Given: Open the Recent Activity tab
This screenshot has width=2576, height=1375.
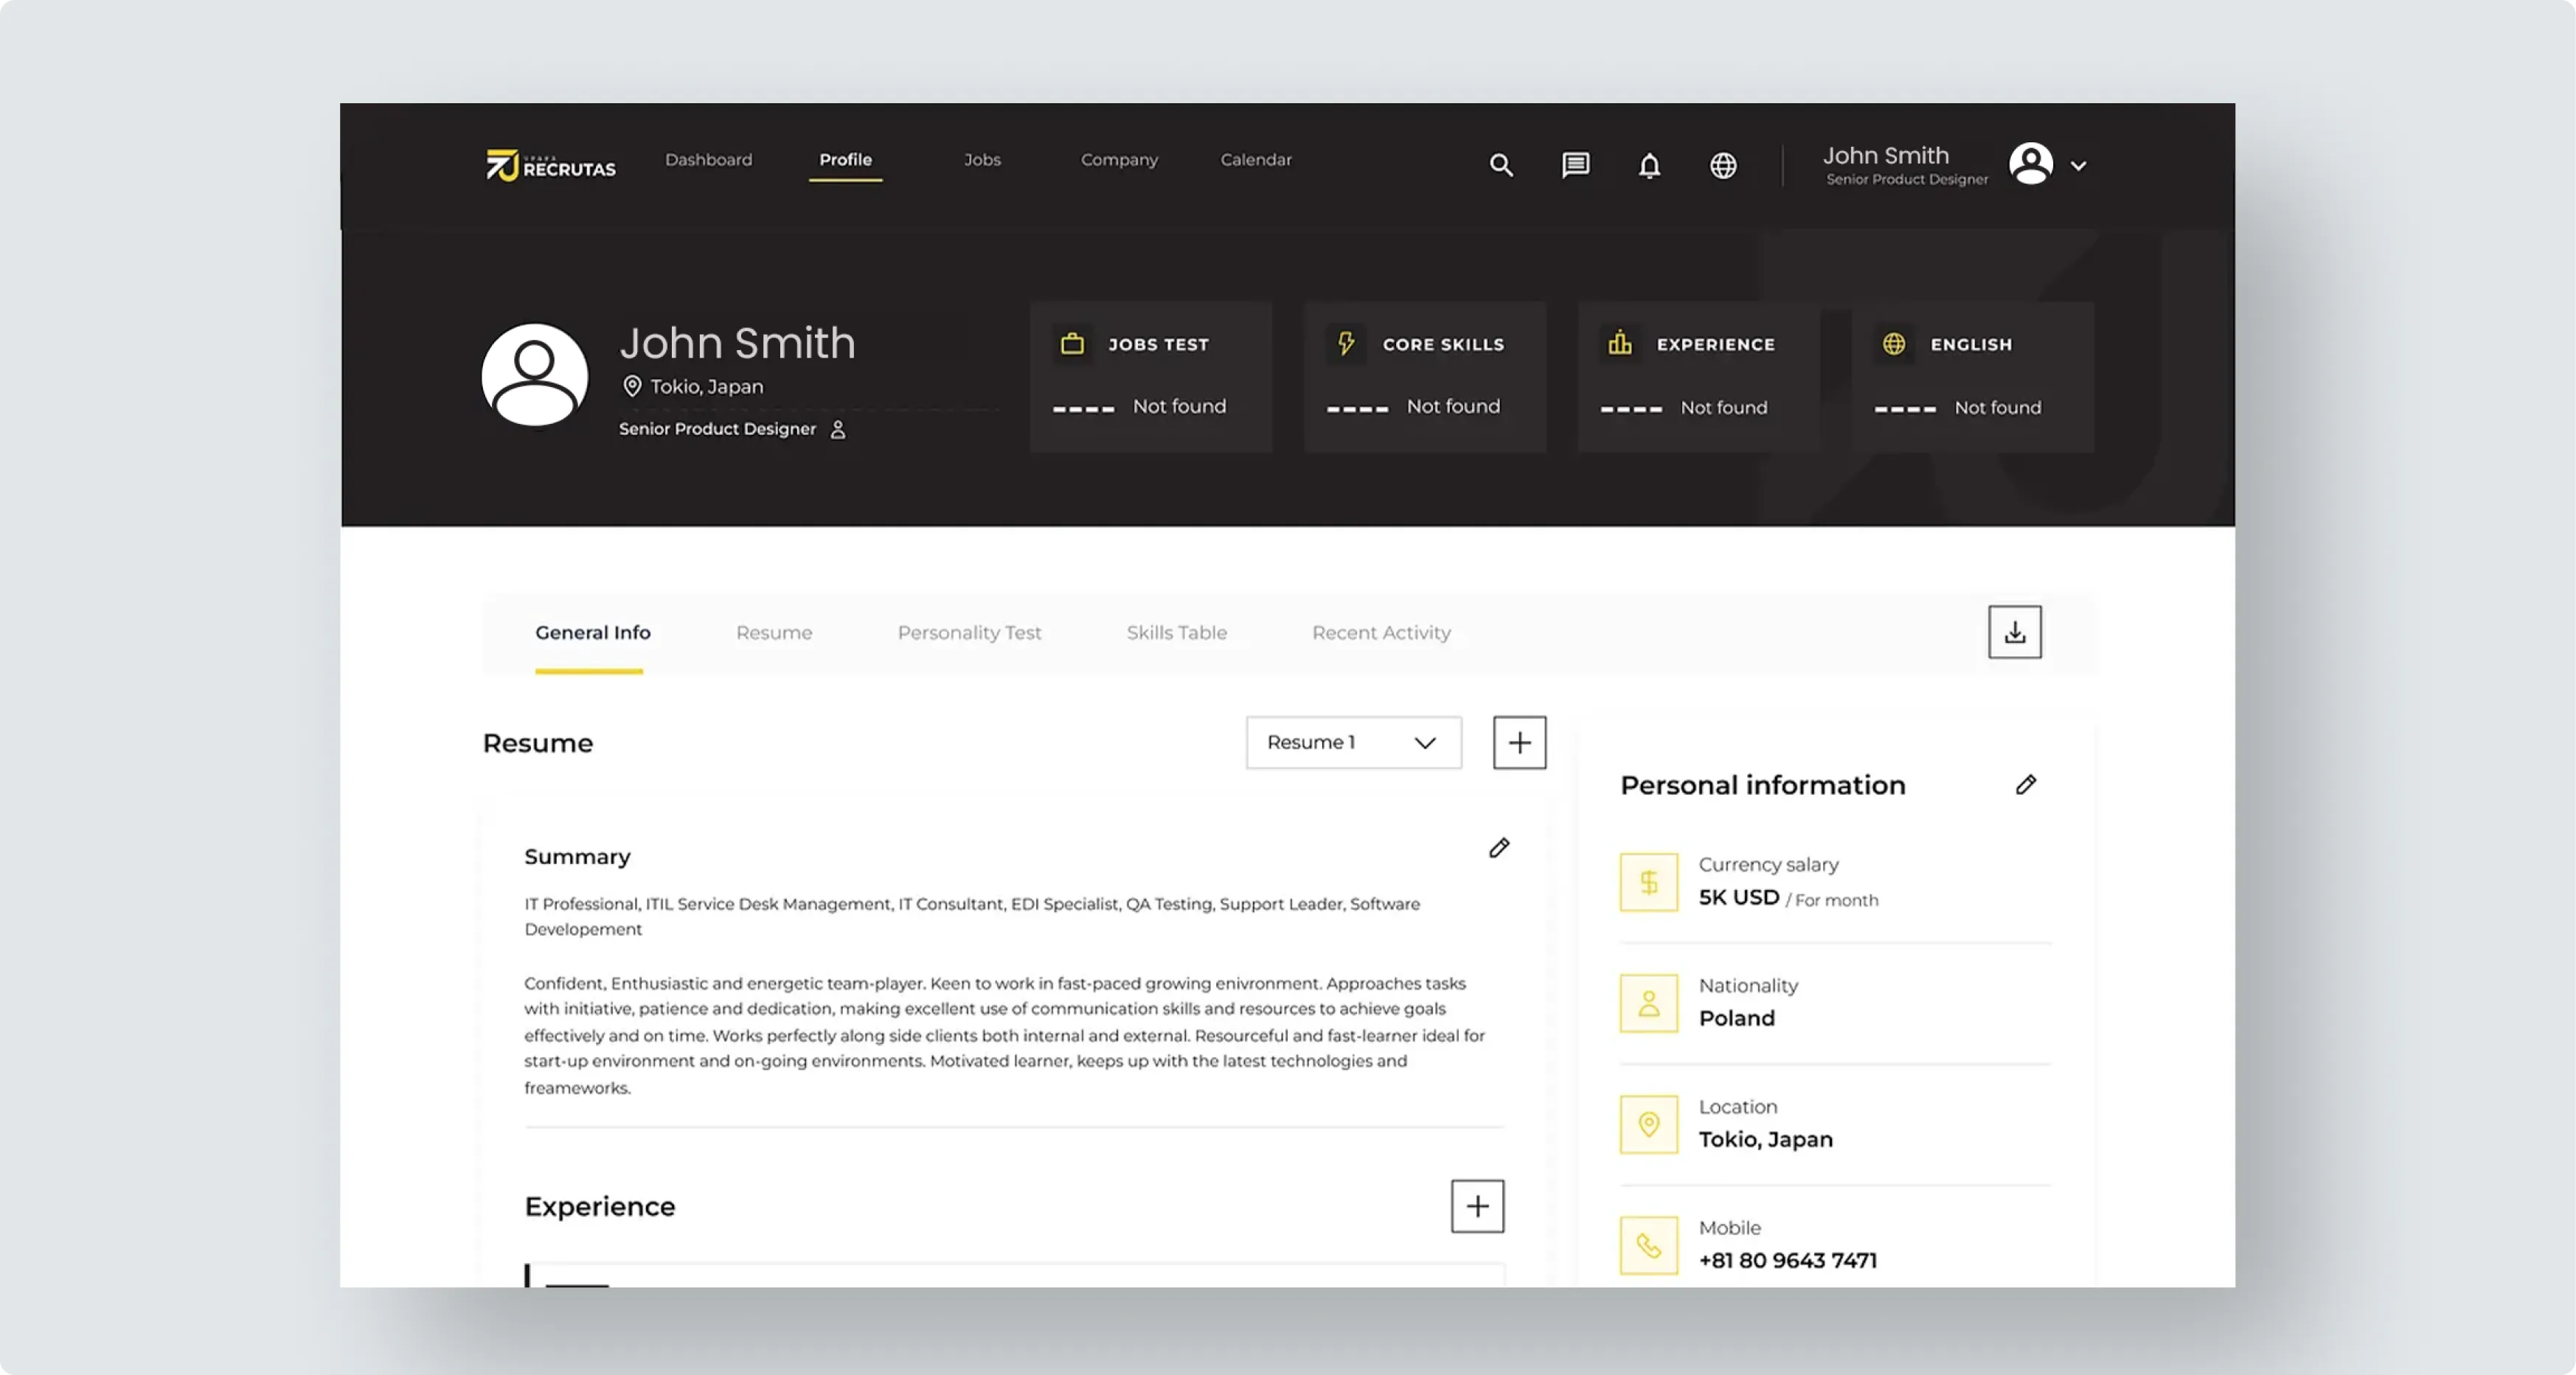Looking at the screenshot, I should point(1380,633).
